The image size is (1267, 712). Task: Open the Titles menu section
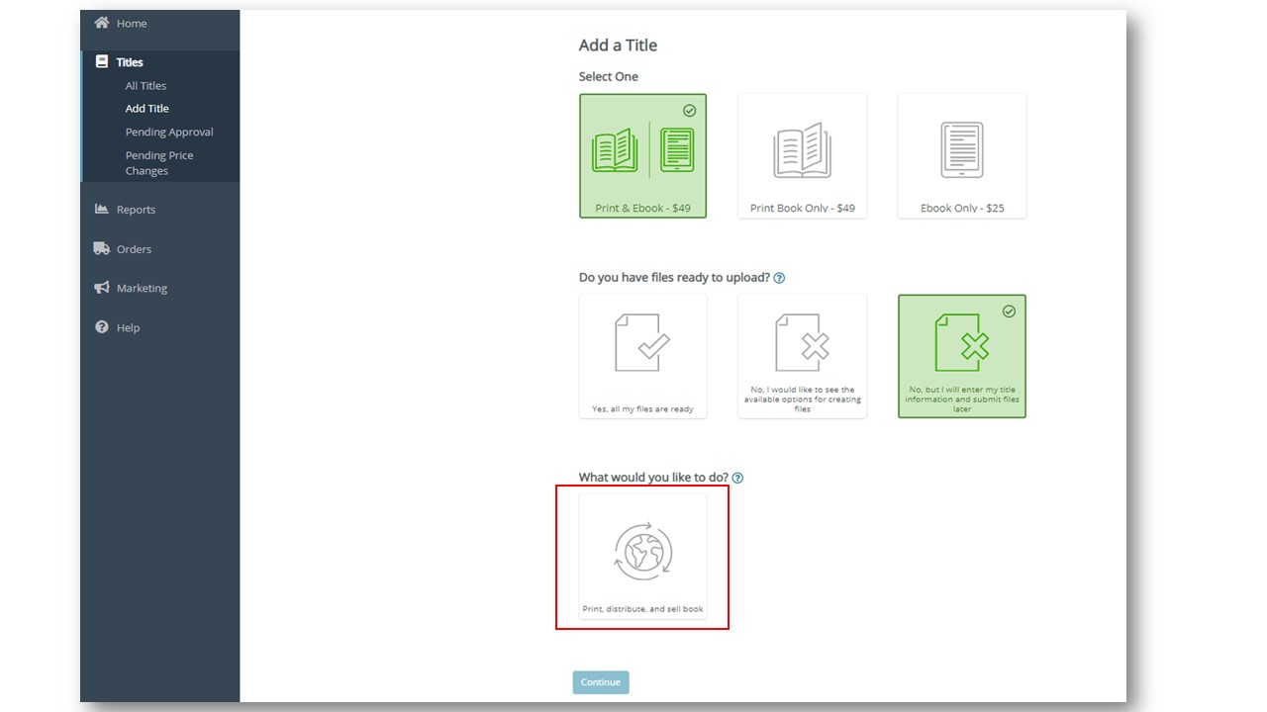point(130,62)
